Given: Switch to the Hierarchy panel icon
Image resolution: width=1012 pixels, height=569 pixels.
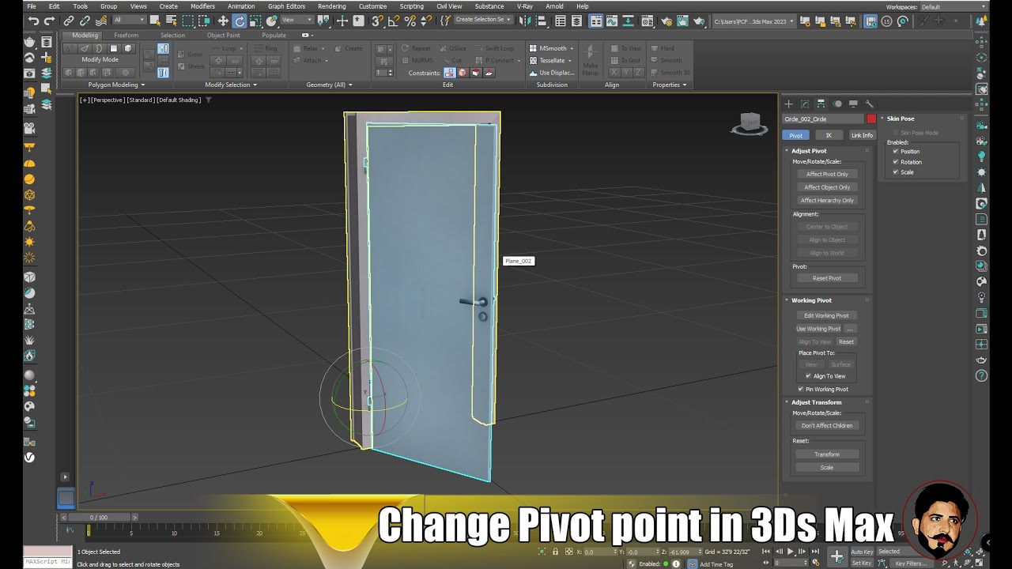Looking at the screenshot, I should click(821, 104).
